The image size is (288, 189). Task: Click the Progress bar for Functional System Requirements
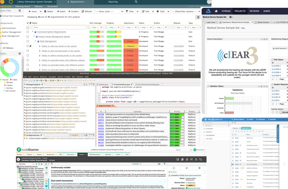[x=114, y=32]
